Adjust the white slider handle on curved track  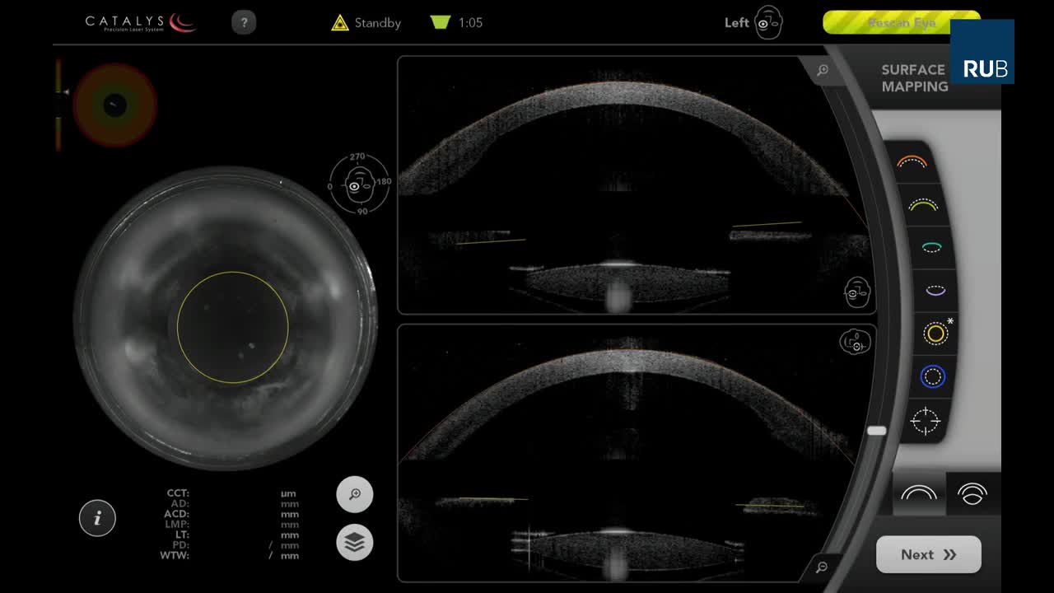pyautogui.click(x=877, y=431)
